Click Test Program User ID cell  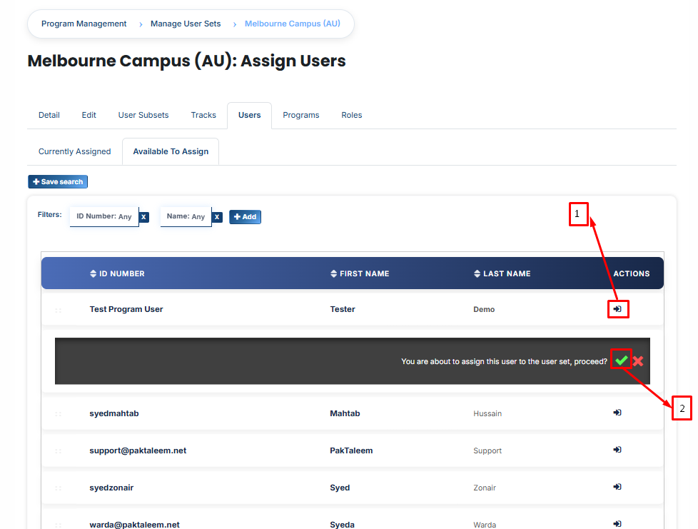(x=126, y=309)
